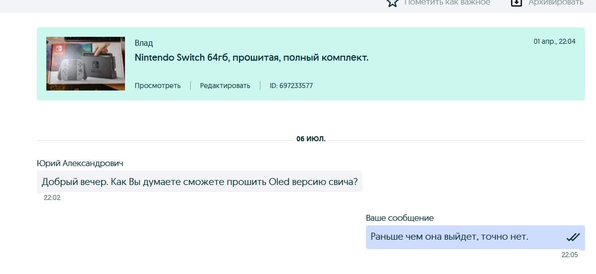Click the archive box icon
The width and height of the screenshot is (596, 274).
[516, 2]
